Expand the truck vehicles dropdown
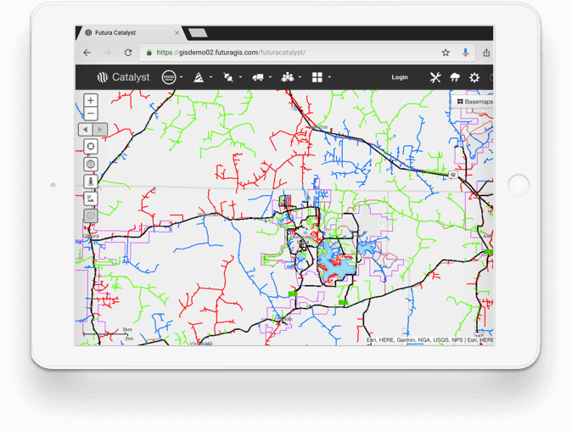572x431 pixels. click(261, 77)
